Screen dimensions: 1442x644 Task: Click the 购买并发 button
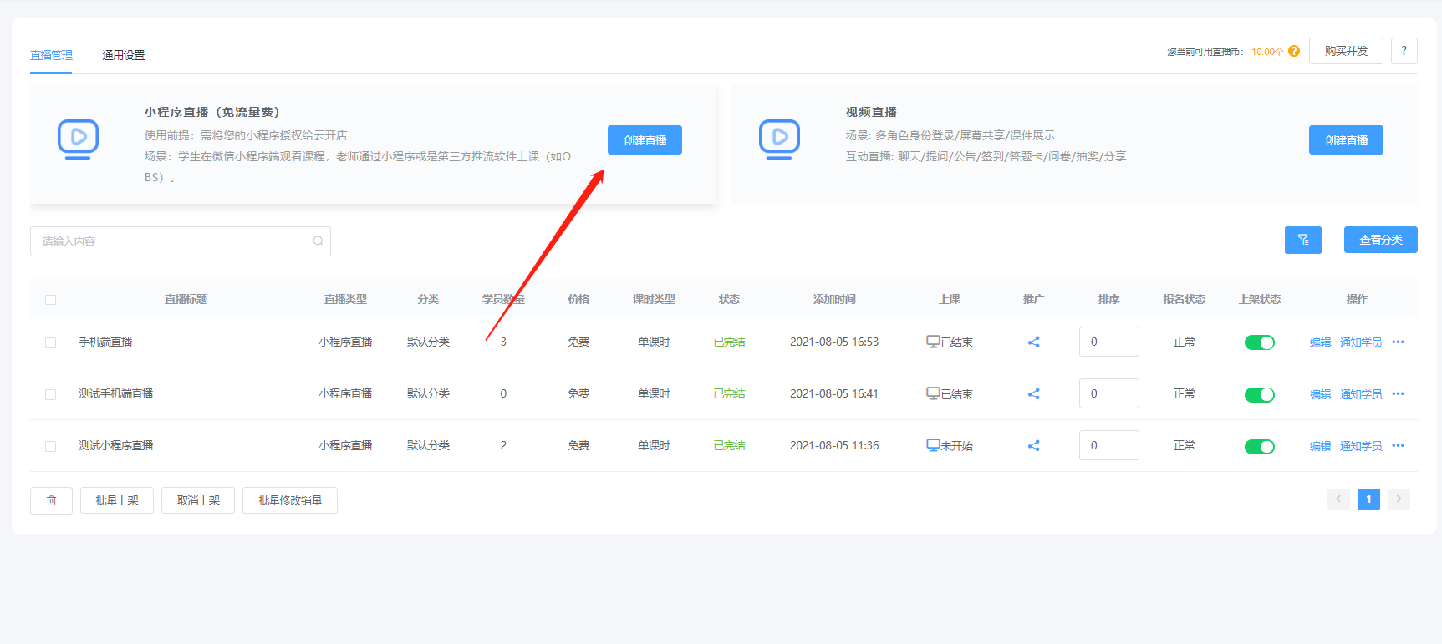[1346, 51]
